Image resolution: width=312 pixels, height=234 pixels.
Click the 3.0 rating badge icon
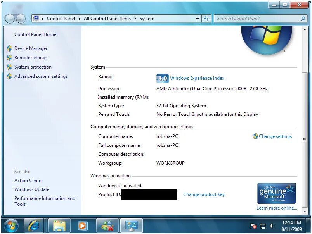162,78
